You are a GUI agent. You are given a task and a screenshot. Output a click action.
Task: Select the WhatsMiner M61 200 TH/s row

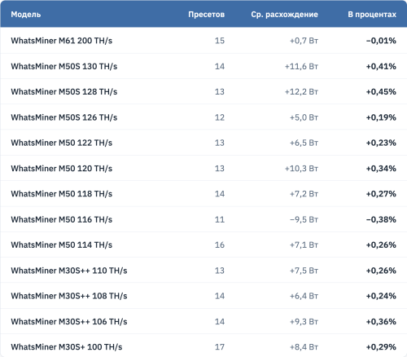click(x=203, y=41)
